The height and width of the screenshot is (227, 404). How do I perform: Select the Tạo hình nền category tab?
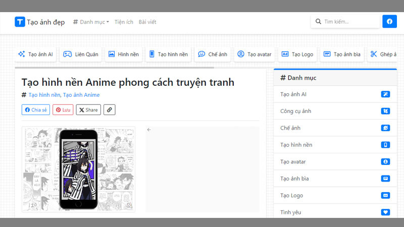pyautogui.click(x=168, y=54)
